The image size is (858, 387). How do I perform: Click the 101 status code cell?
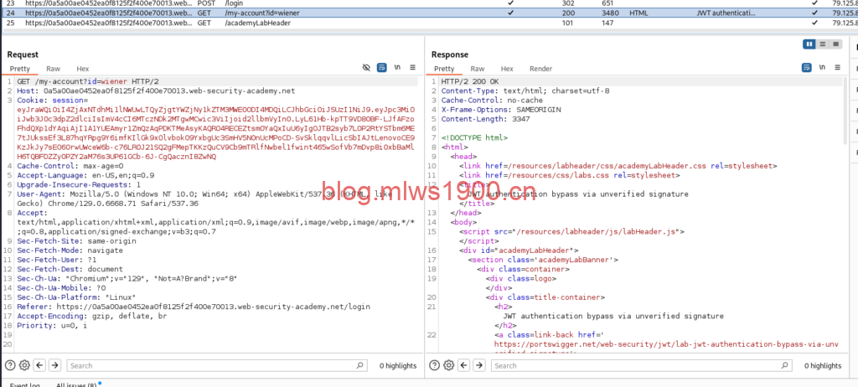tap(568, 23)
